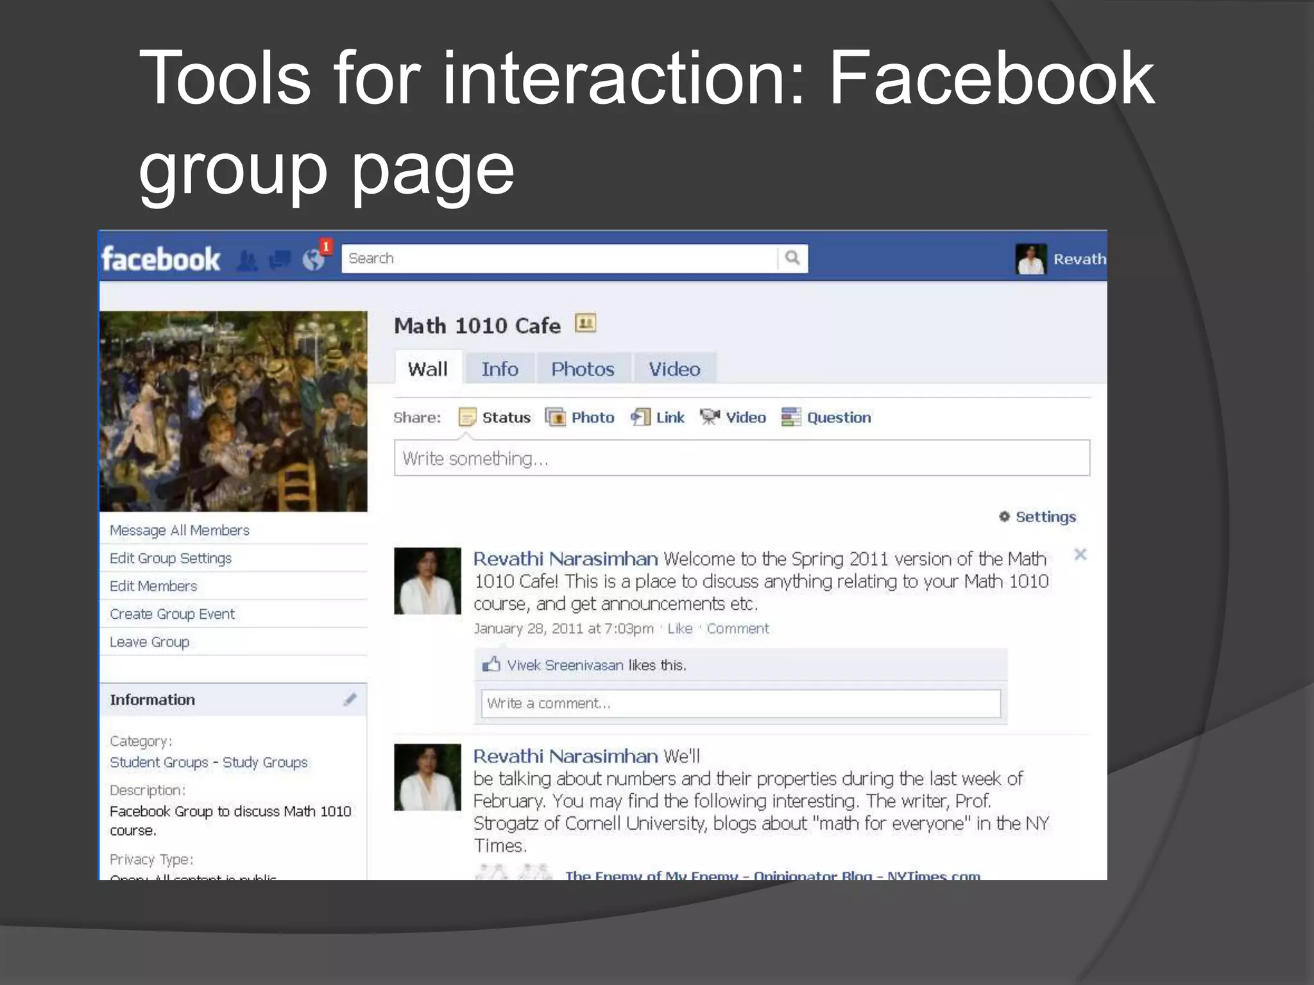Select Create Group Event

tap(172, 614)
